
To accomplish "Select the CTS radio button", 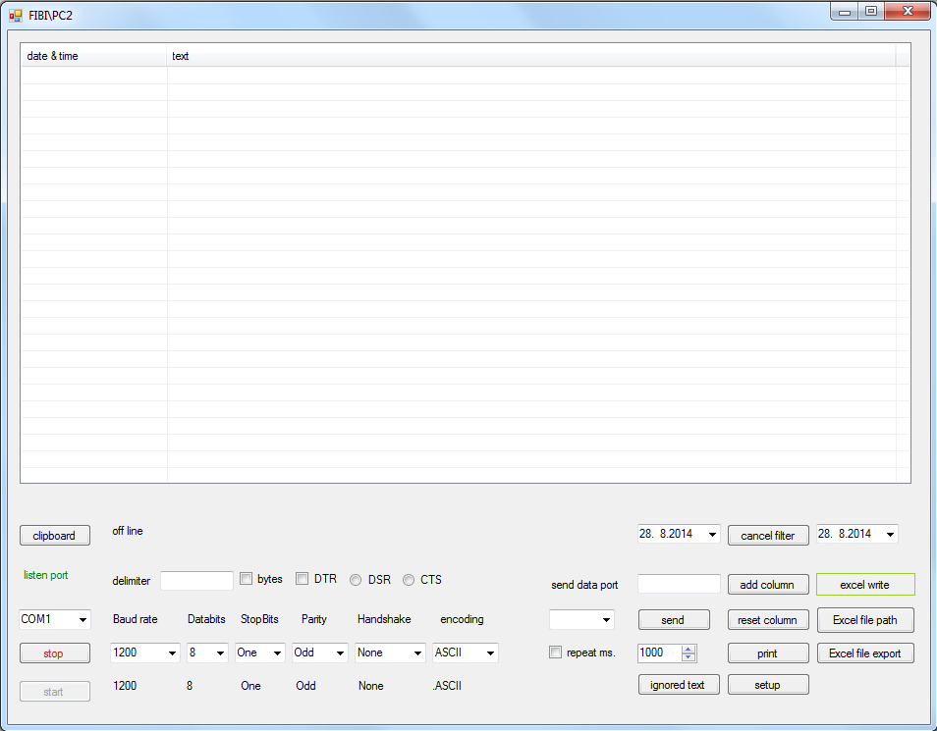I will 409,580.
